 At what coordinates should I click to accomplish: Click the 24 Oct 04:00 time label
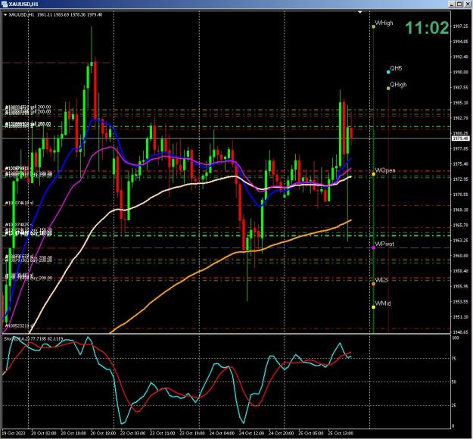222,433
